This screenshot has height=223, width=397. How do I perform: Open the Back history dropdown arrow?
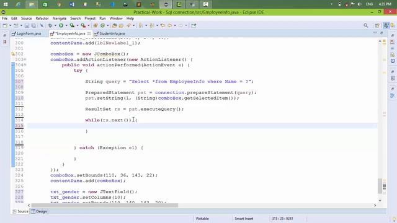pyautogui.click(x=175, y=25)
